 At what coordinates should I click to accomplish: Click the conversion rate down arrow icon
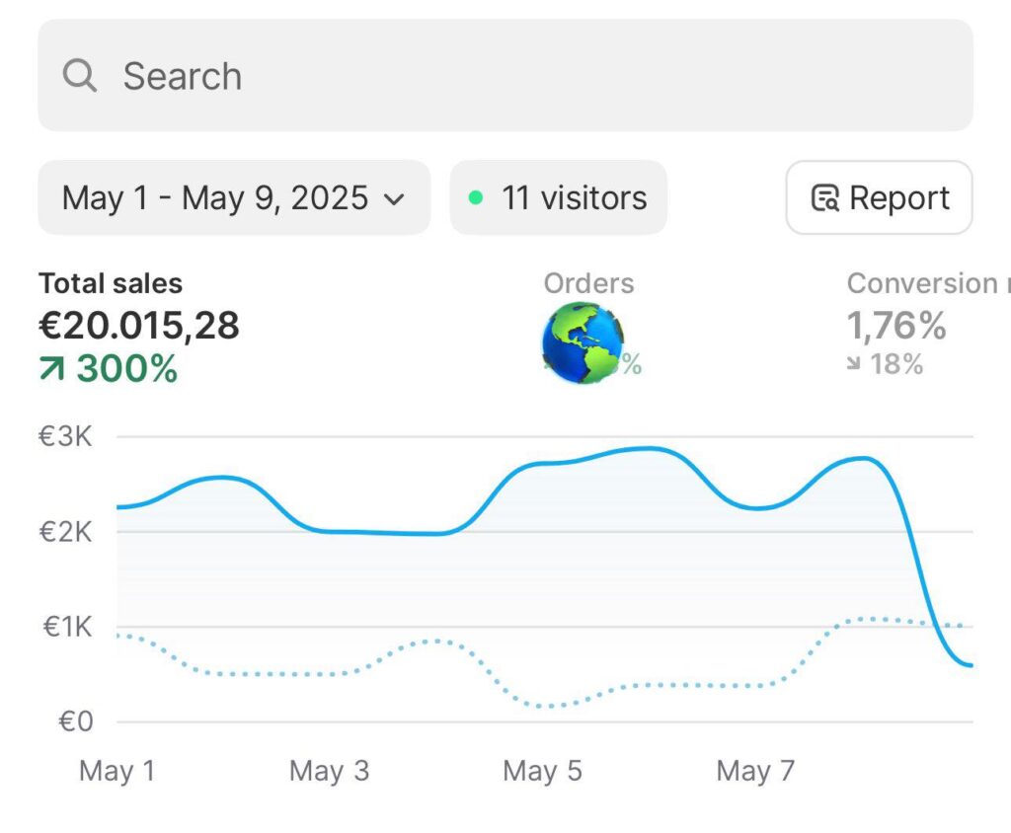(855, 364)
